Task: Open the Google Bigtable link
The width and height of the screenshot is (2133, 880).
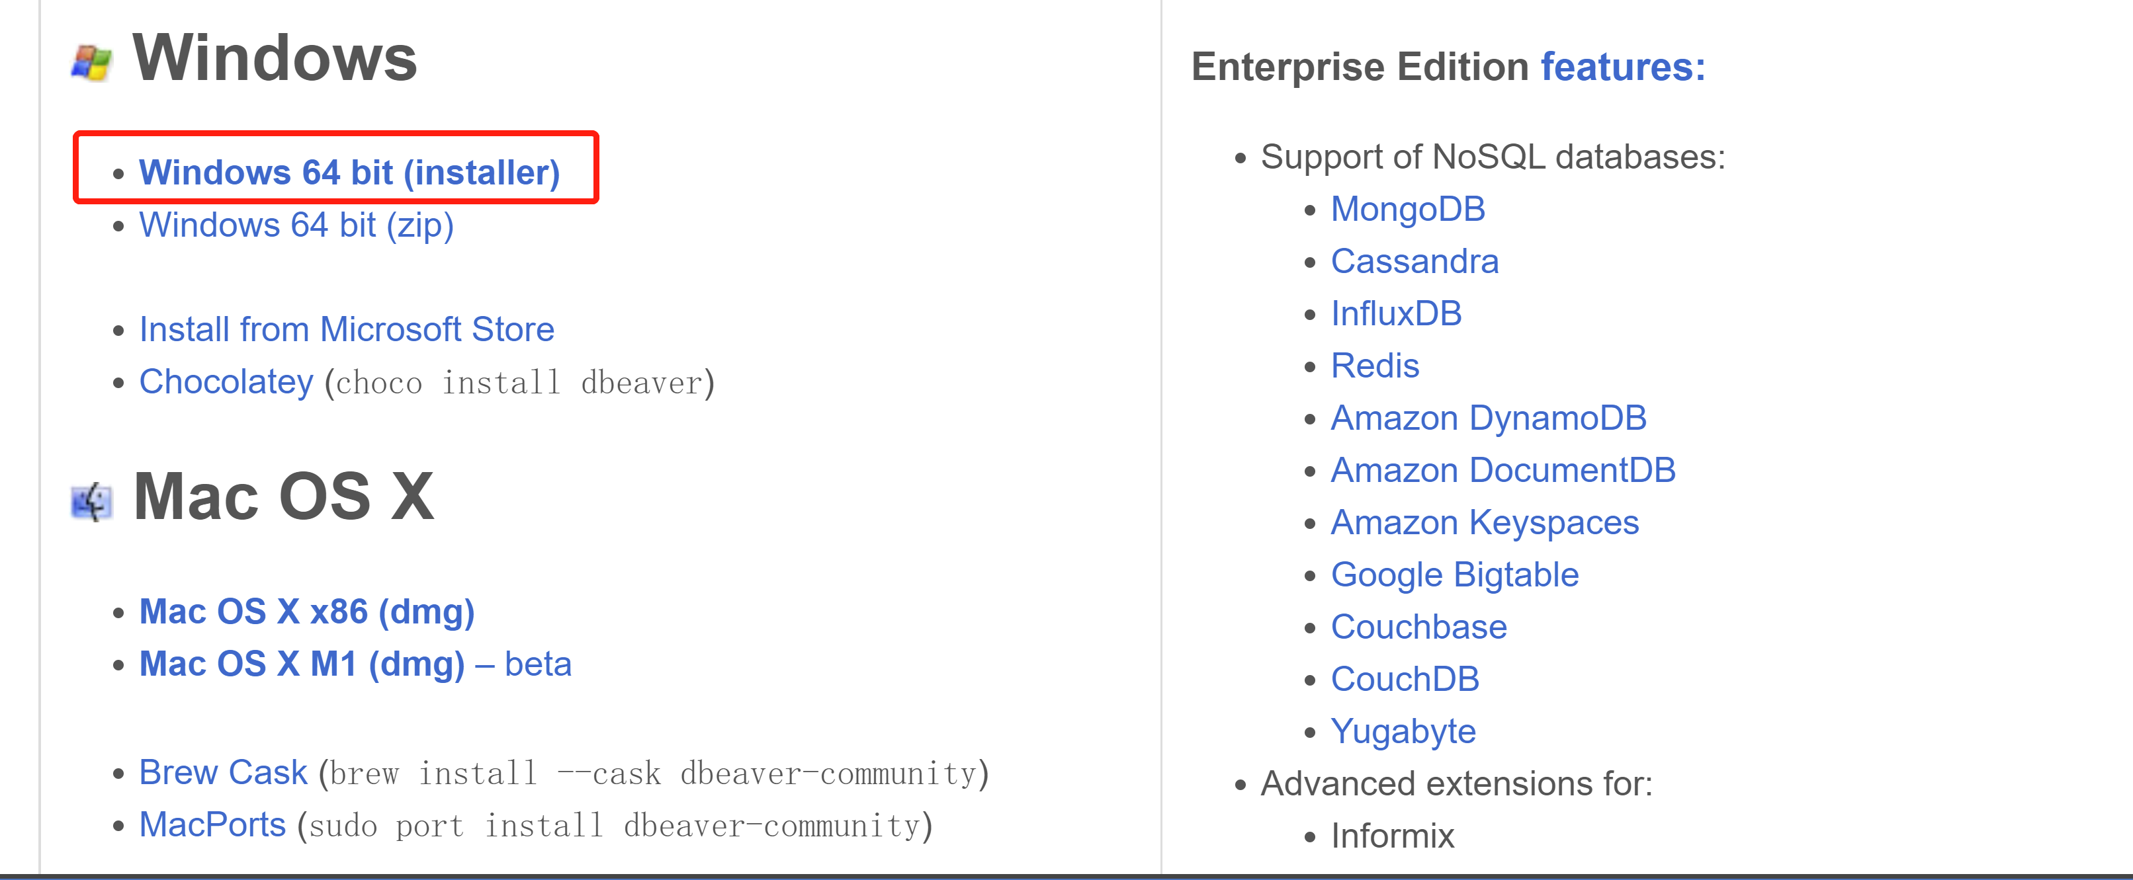Action: coord(1455,575)
